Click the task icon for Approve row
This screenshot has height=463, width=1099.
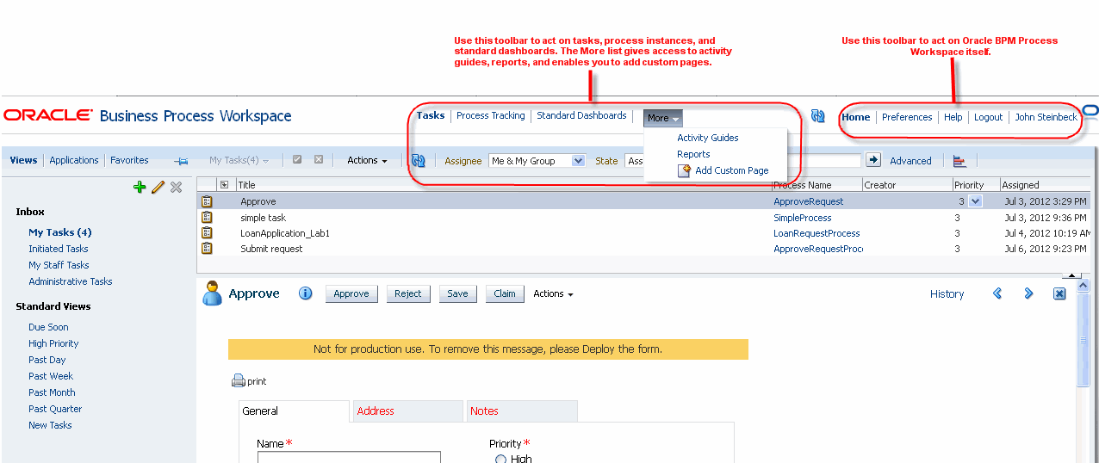pos(207,201)
